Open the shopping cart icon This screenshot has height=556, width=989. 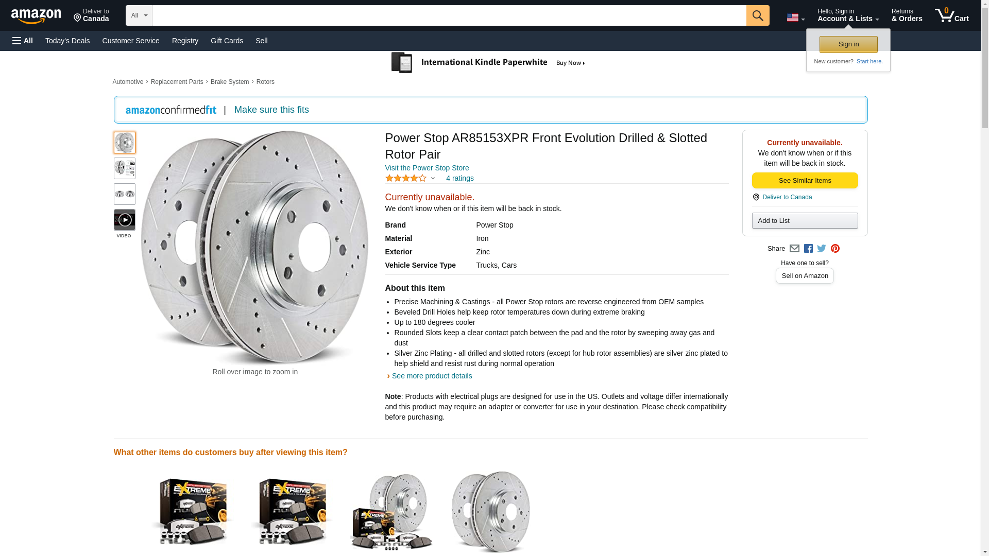951,15
